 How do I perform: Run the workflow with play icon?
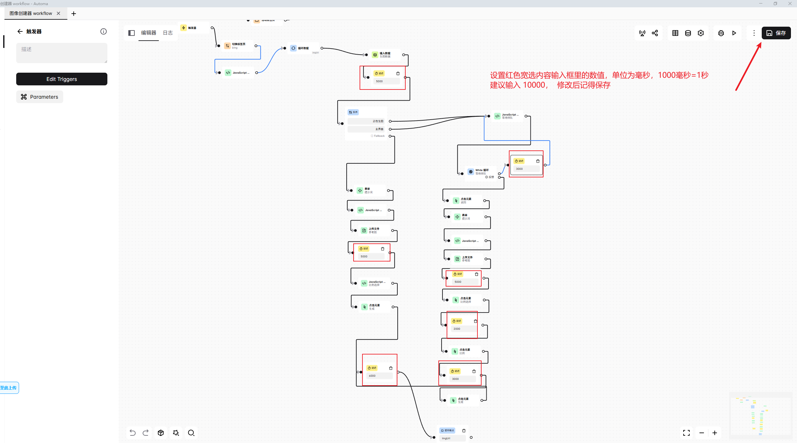coord(734,33)
